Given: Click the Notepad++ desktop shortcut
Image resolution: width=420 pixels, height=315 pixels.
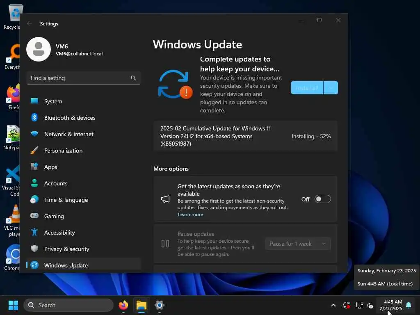Looking at the screenshot, I should pyautogui.click(x=12, y=137).
